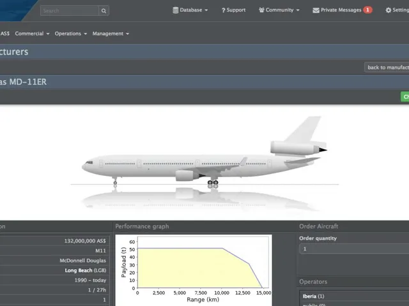This screenshot has height=306, width=409.
Task: Click the red unread messages badge
Action: (x=368, y=10)
